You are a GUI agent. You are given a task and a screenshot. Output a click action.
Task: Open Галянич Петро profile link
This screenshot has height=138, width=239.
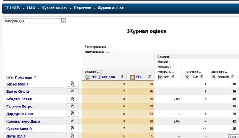point(20,106)
